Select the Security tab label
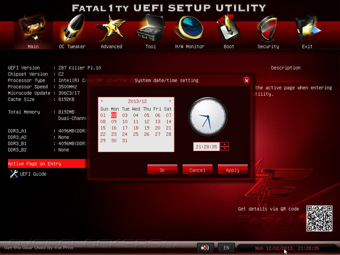This screenshot has height=255, width=340. pyautogui.click(x=268, y=46)
